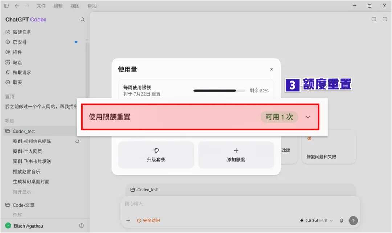This screenshot has height=233, width=392.
Task: Click the help question mark icon
Action: click(x=82, y=225)
